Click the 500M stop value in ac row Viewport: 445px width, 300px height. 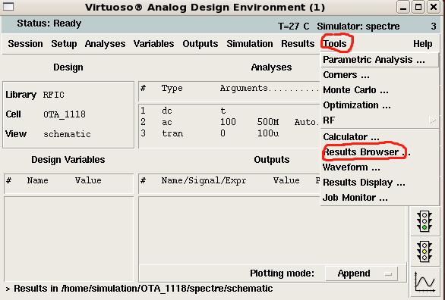(x=268, y=122)
